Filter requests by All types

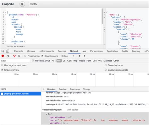point(53,61)
